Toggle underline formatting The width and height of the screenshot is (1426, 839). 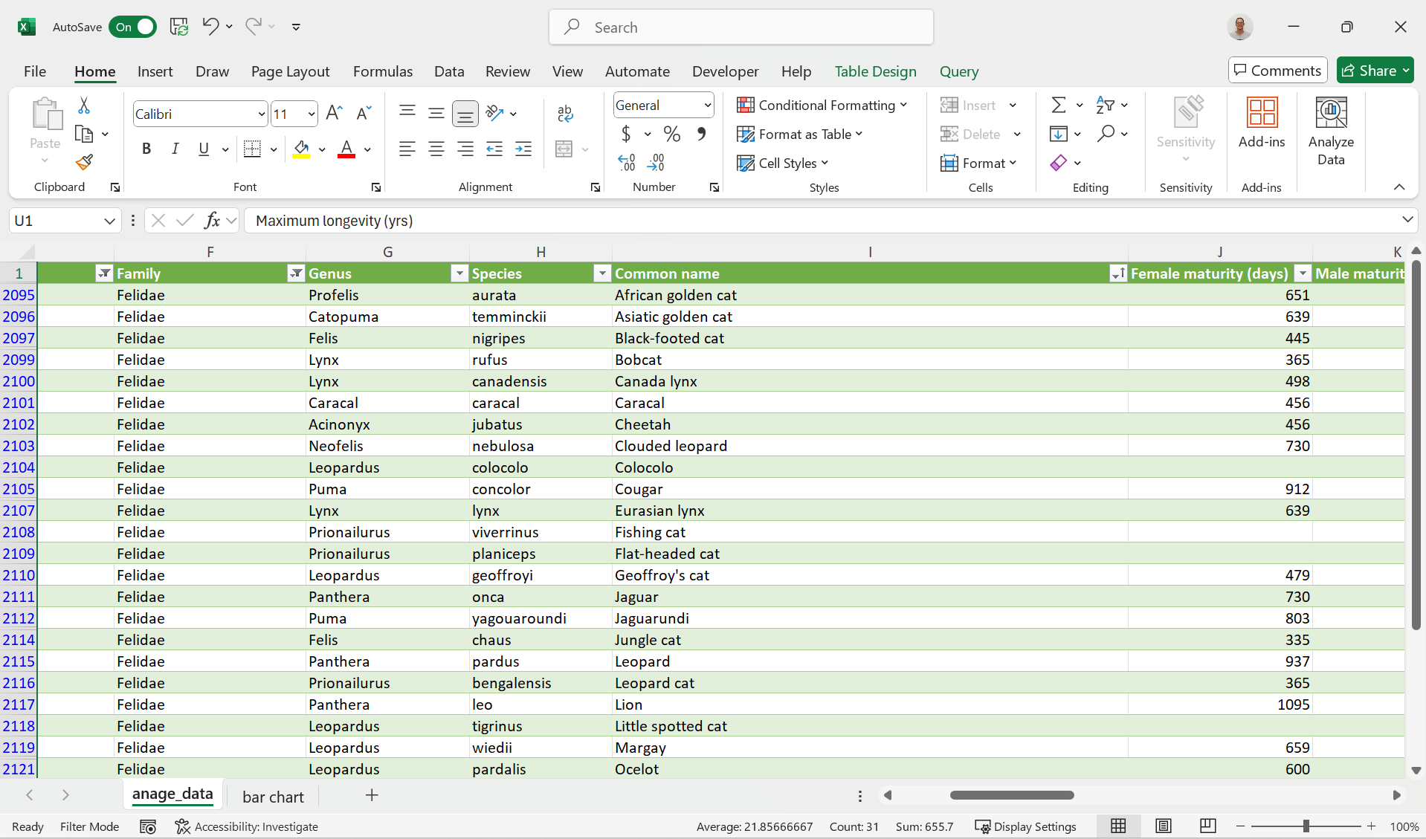(203, 149)
